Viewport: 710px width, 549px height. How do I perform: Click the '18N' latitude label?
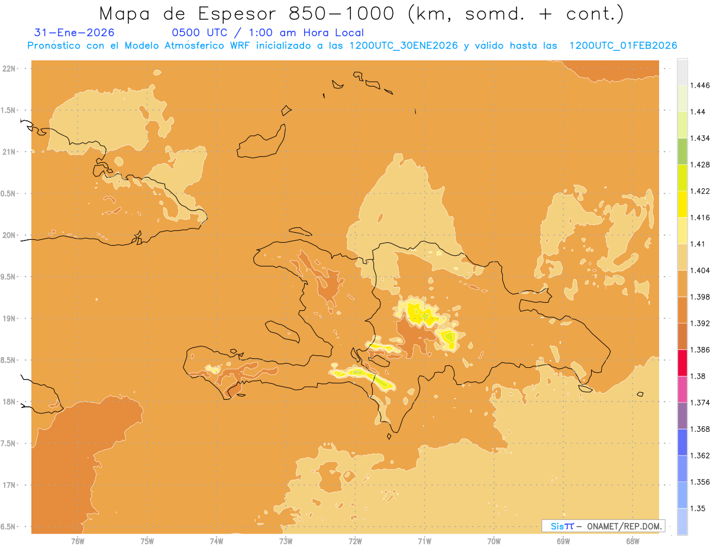pos(9,402)
